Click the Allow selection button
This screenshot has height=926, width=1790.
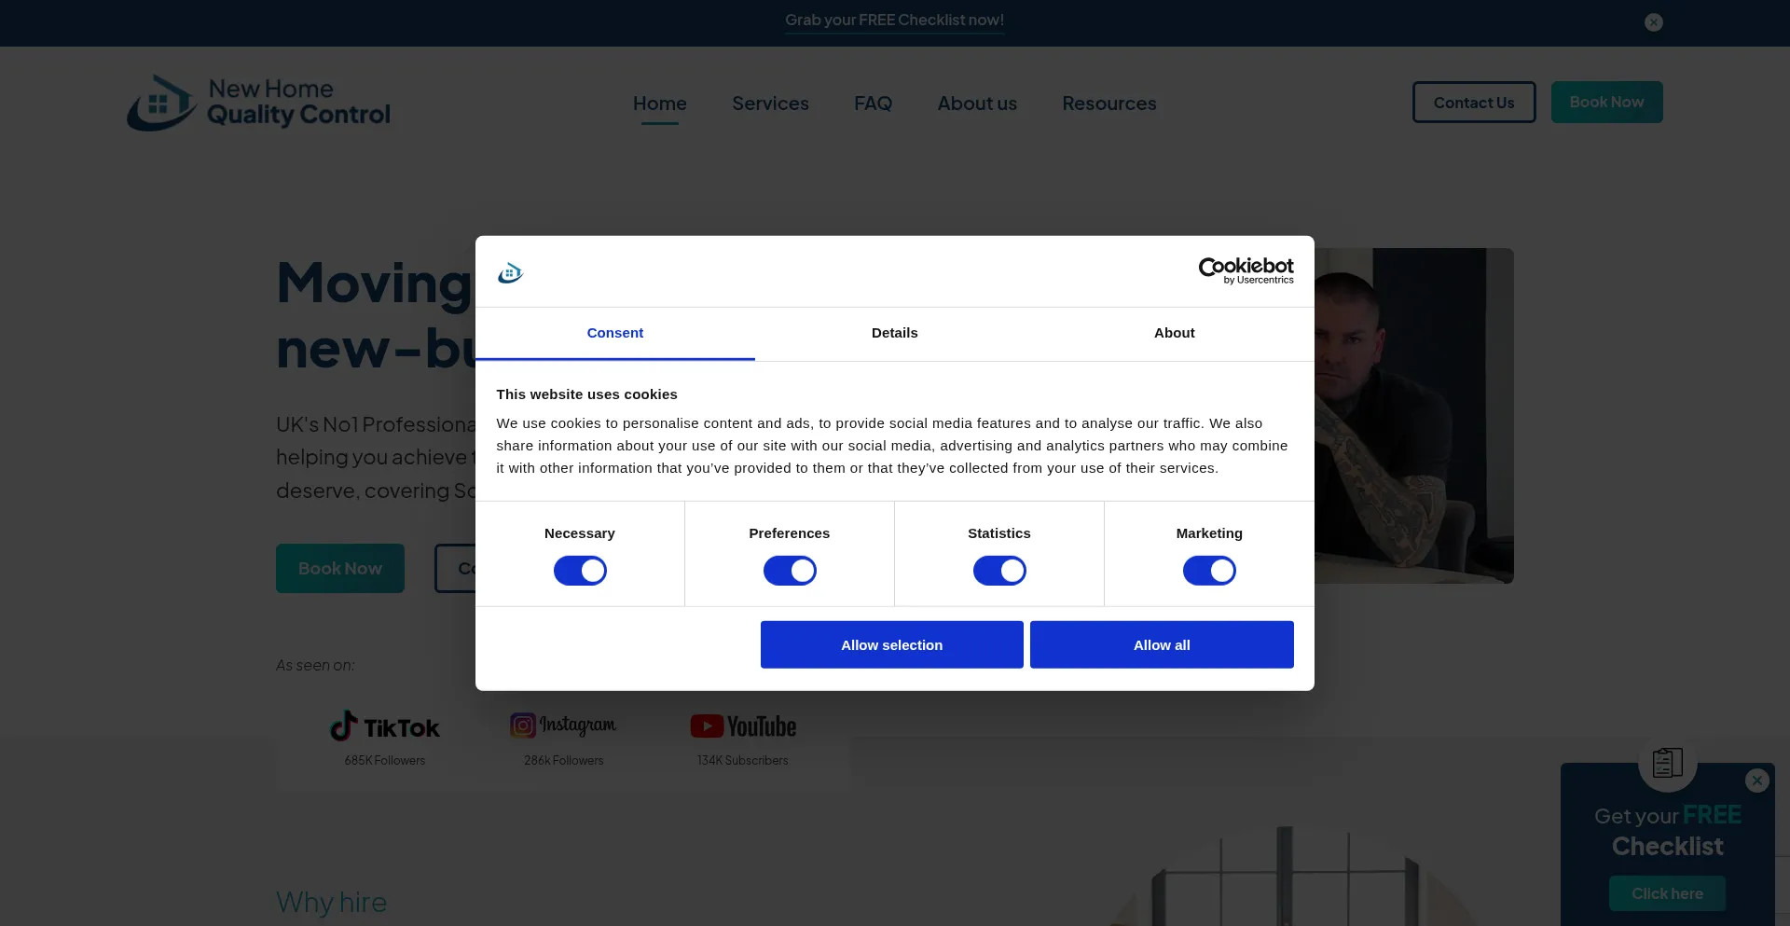[892, 644]
